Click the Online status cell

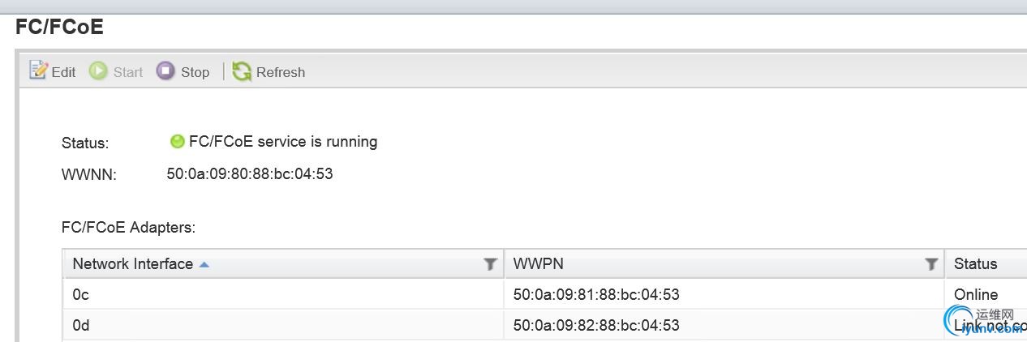click(976, 294)
